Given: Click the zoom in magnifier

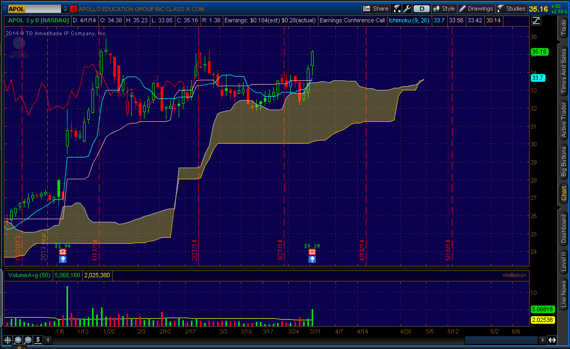Looking at the screenshot, I should pos(18,340).
